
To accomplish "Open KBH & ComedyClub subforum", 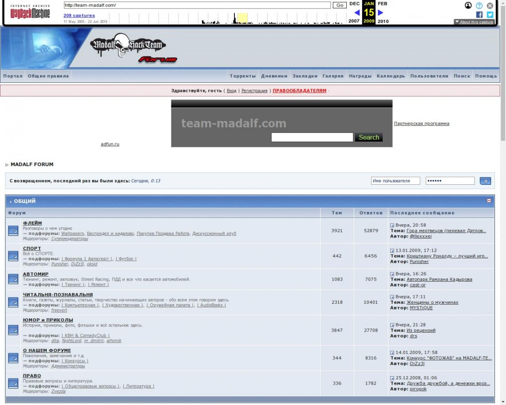I will coord(86,335).
